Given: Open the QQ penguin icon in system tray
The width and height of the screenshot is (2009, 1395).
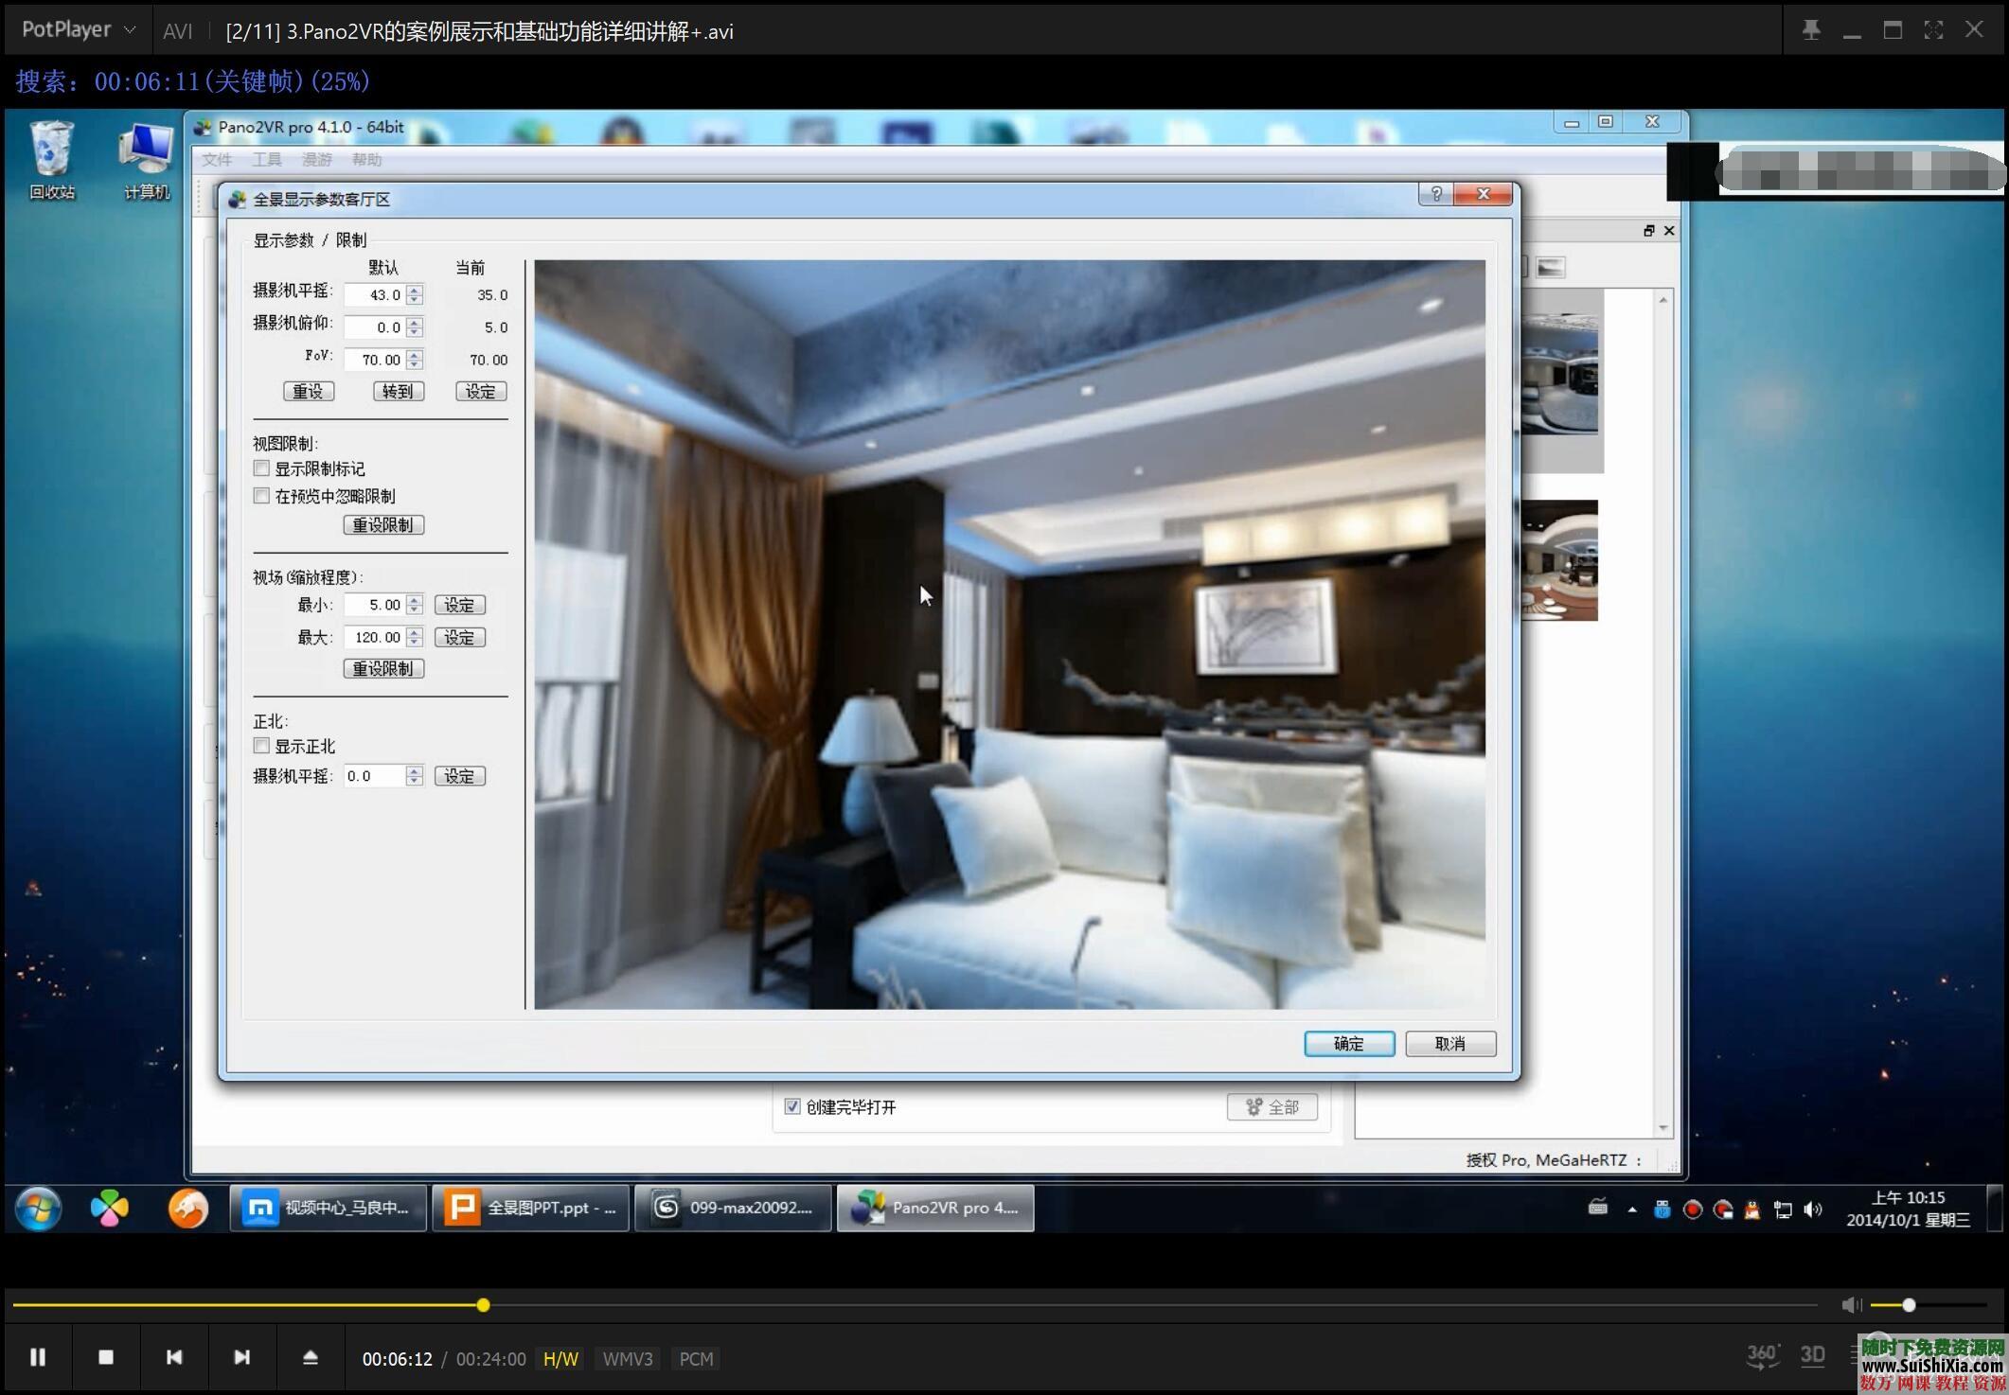Looking at the screenshot, I should [x=1751, y=1210].
